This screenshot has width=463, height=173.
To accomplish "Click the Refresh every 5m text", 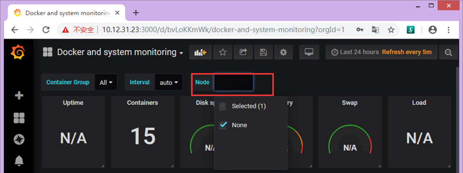I will point(407,52).
